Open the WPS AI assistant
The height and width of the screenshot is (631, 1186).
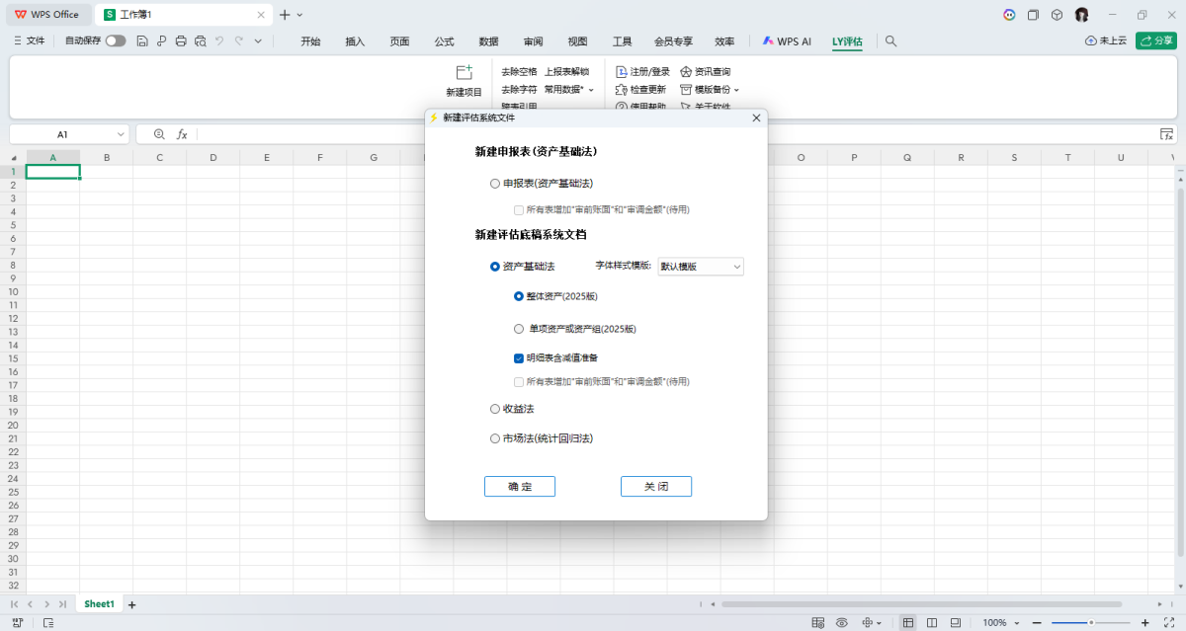pyautogui.click(x=786, y=41)
